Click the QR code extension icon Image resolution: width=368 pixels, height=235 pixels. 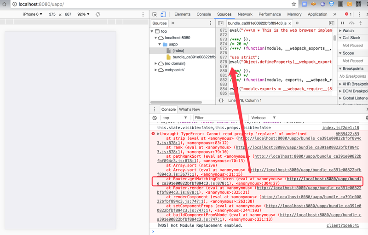[x=358, y=4]
